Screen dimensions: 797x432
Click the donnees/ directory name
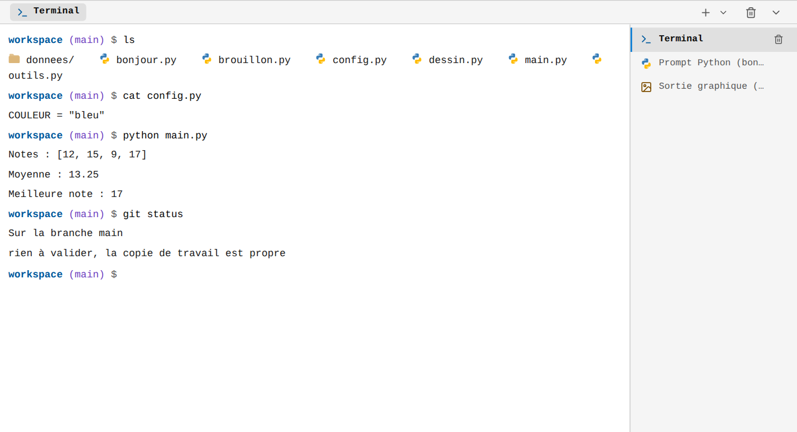[x=50, y=60]
